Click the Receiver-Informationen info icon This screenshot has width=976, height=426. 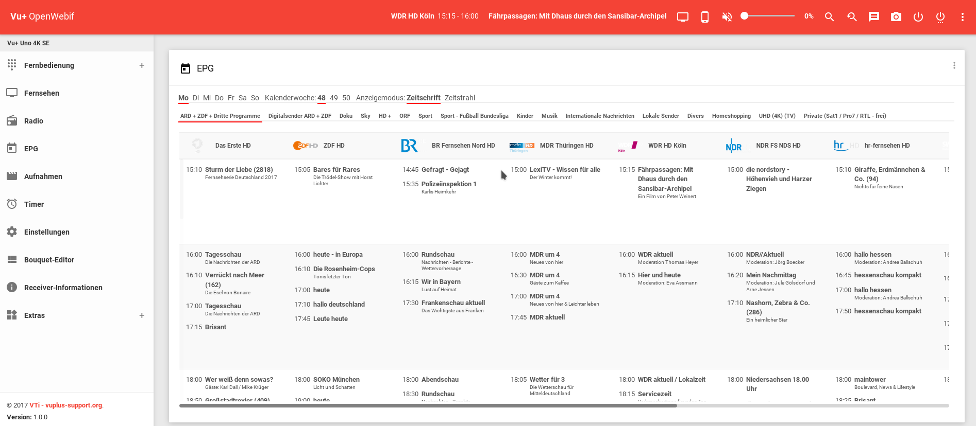click(12, 287)
